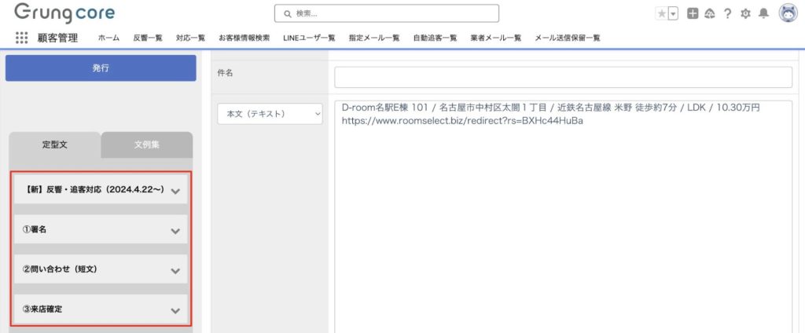Image resolution: width=805 pixels, height=333 pixels.
Task: Show notifications via the bell icon
Action: (x=763, y=13)
